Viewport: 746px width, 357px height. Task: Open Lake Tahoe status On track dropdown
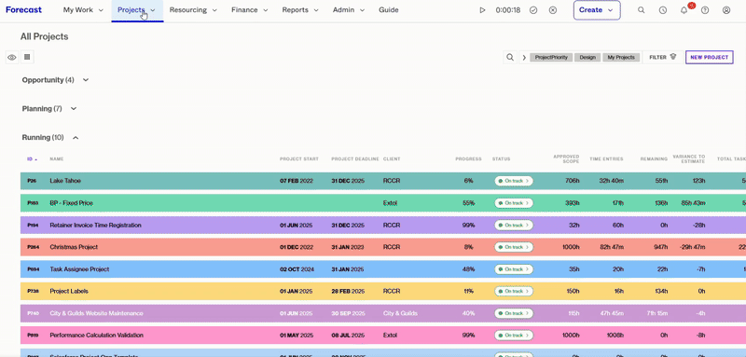(514, 181)
